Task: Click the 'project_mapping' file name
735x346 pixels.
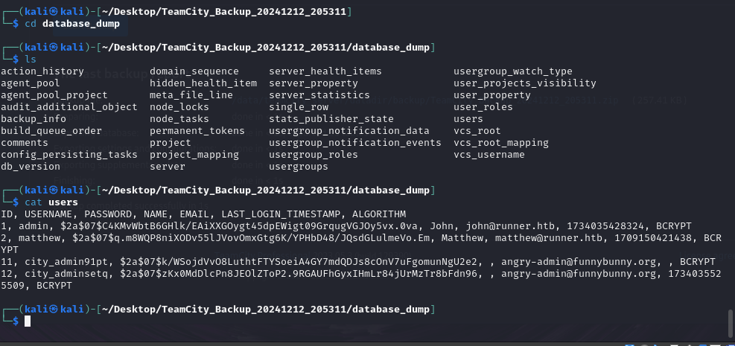Action: point(194,155)
